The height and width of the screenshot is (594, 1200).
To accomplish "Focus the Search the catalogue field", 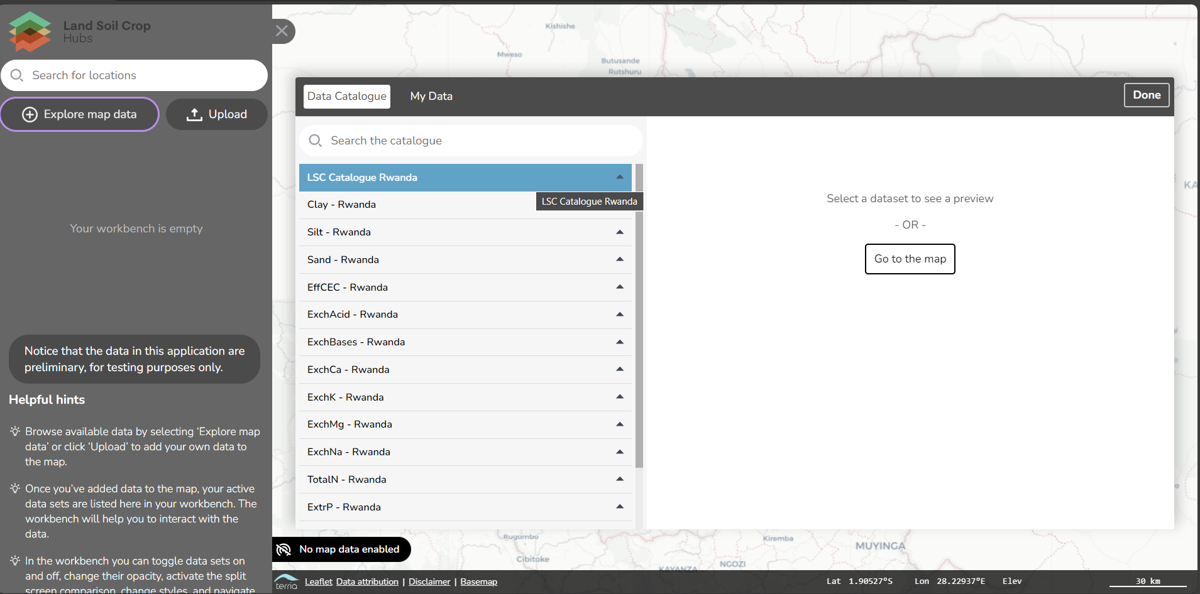I will pos(478,141).
